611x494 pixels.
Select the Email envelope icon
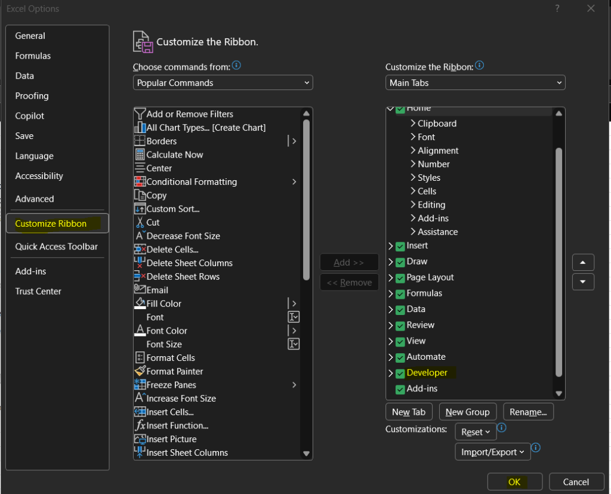pos(140,290)
